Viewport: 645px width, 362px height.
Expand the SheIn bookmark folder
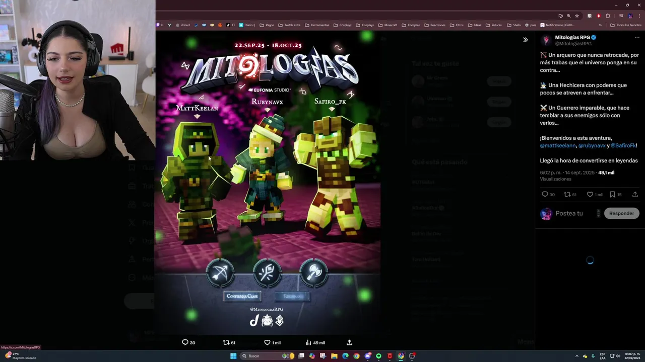[x=513, y=25]
